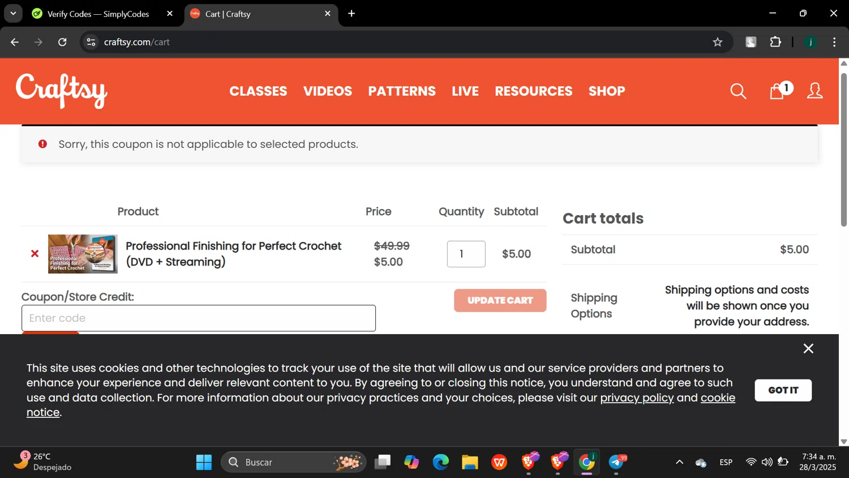
Task: Open Chrome profile avatar
Action: coord(811,42)
